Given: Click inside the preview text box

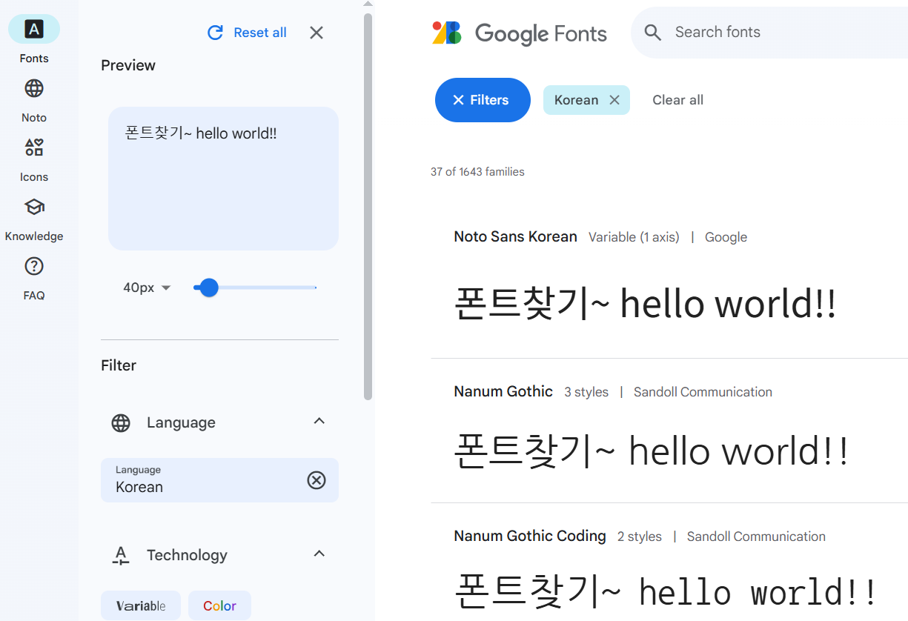Looking at the screenshot, I should point(223,179).
